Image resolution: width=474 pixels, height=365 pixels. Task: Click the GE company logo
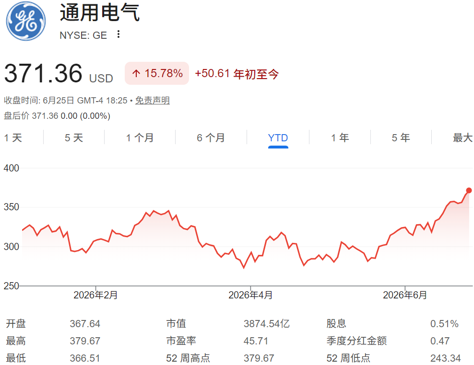26,21
